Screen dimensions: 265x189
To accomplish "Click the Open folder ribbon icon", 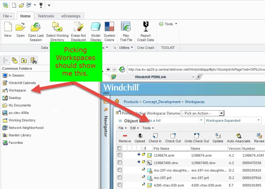I will [x=21, y=27].
